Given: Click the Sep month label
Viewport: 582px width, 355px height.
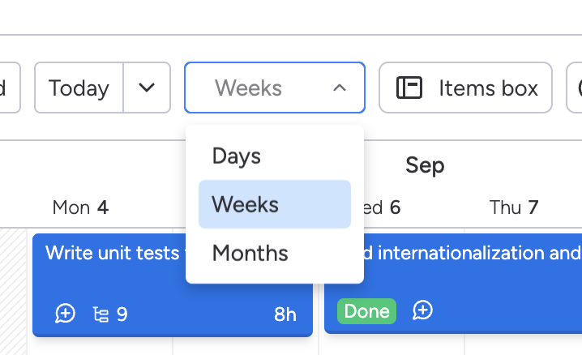Looking at the screenshot, I should [425, 166].
